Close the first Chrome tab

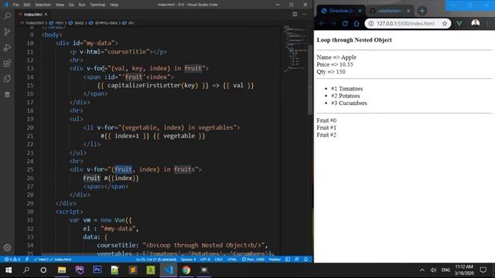[360, 11]
